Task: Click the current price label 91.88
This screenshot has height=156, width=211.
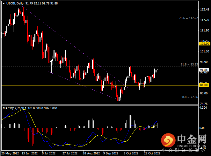Action: 204,70
